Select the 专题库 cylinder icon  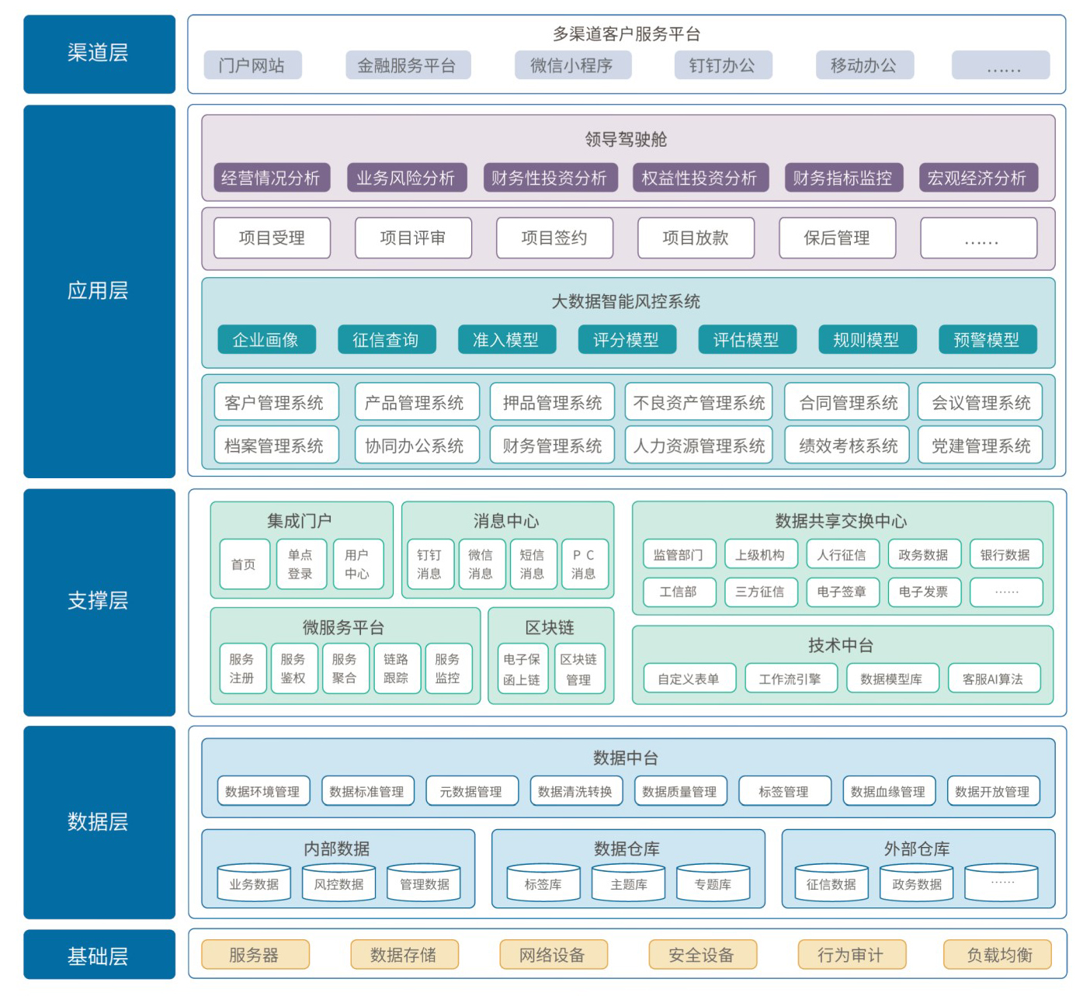point(715,882)
